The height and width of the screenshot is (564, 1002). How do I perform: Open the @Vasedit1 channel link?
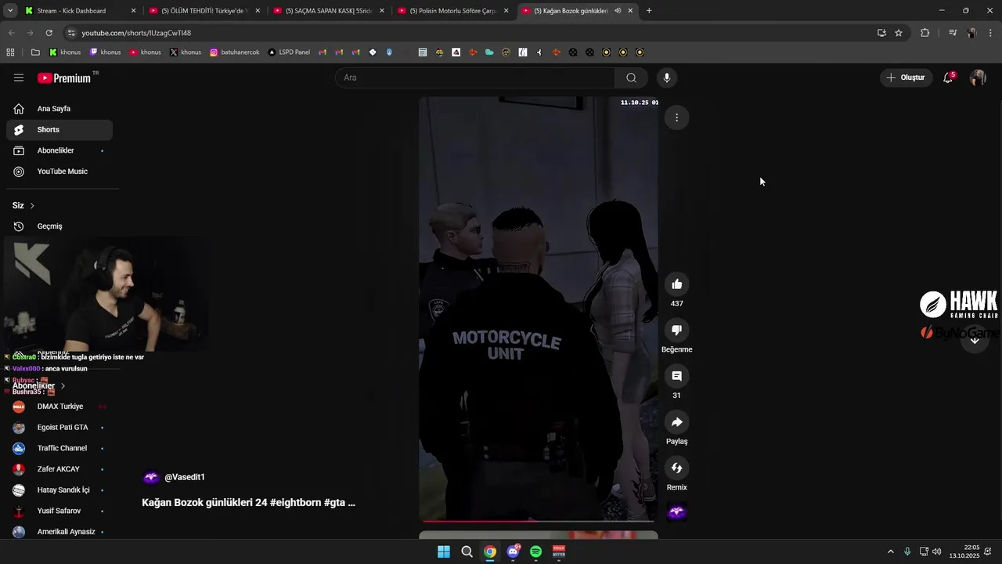point(184,477)
